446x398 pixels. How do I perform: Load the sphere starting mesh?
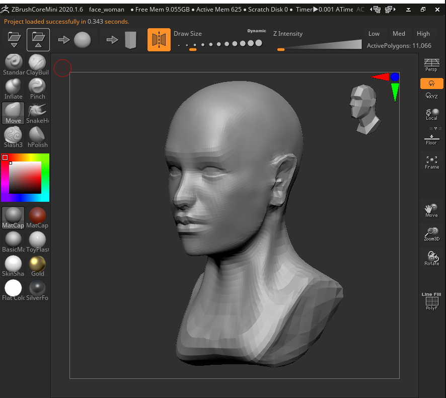[x=75, y=40]
